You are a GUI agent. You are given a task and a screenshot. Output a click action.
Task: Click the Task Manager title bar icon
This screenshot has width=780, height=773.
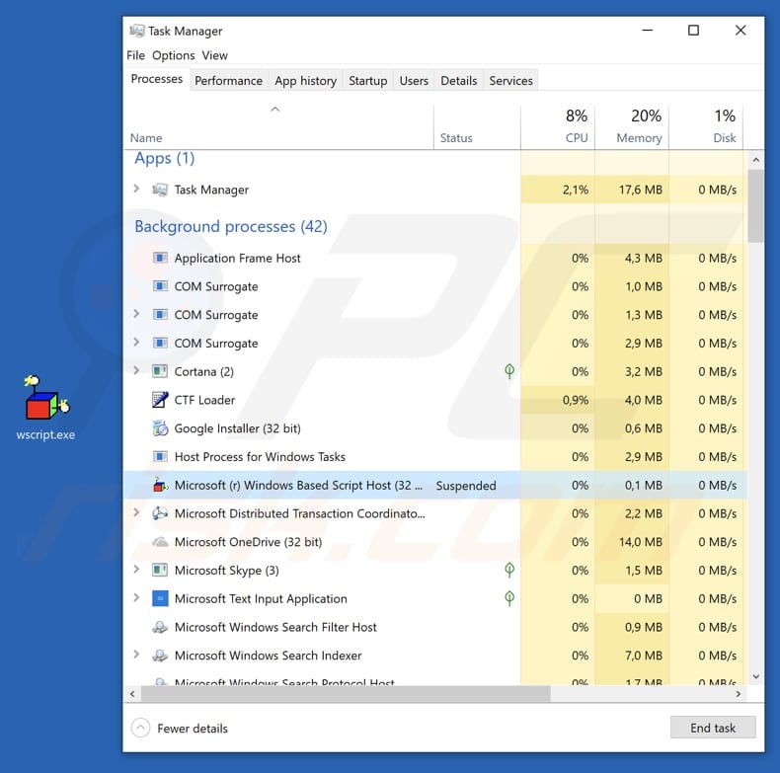tap(137, 31)
